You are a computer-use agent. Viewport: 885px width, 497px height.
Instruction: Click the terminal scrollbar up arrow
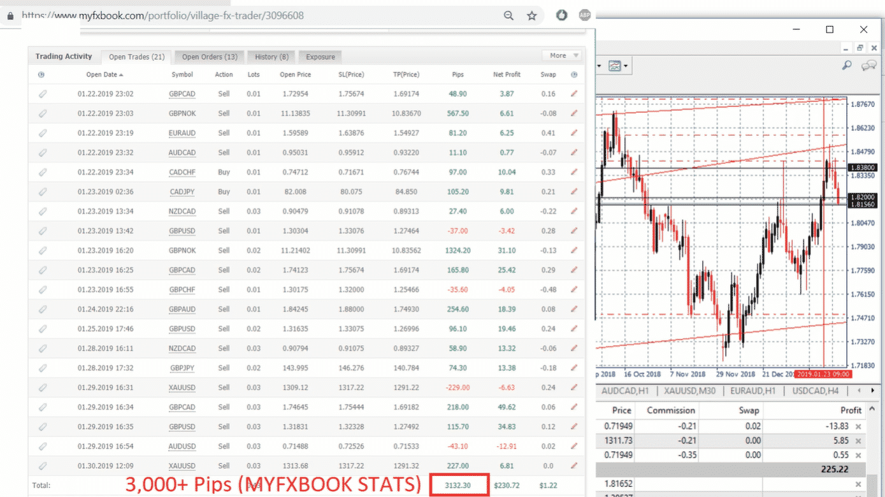point(873,409)
